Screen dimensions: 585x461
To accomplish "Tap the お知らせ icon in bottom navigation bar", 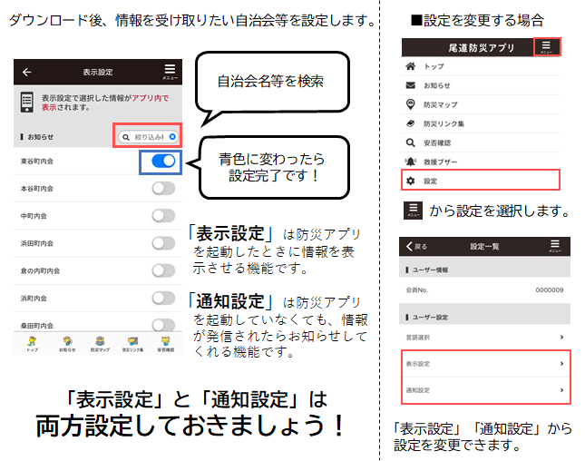I will [x=67, y=344].
